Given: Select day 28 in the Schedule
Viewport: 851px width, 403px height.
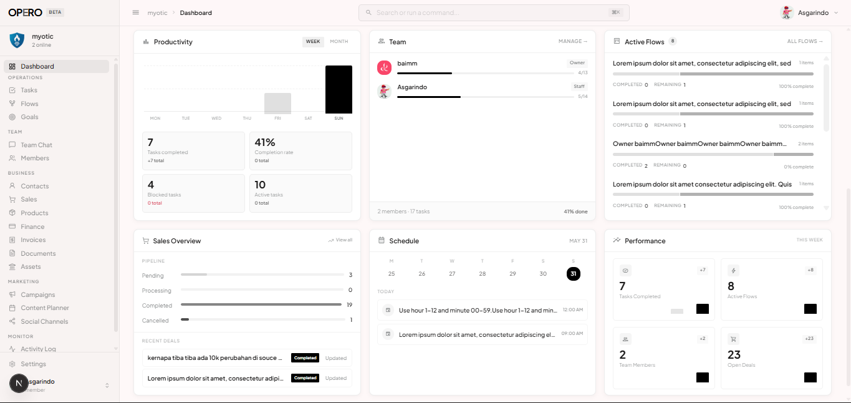Looking at the screenshot, I should (483, 274).
